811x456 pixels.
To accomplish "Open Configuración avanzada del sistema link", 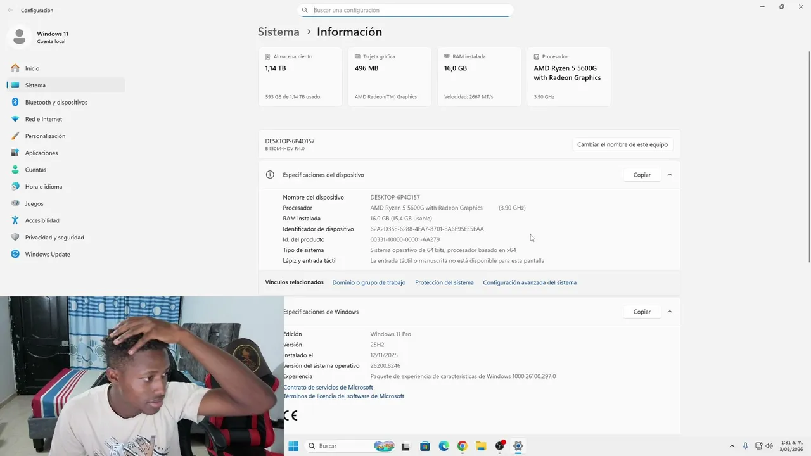I will click(x=530, y=282).
